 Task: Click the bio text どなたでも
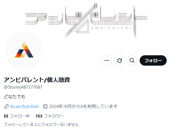click(x=15, y=96)
